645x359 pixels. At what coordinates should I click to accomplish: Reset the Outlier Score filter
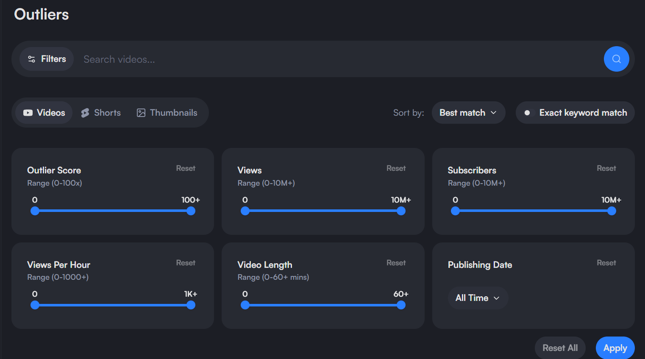tap(186, 168)
